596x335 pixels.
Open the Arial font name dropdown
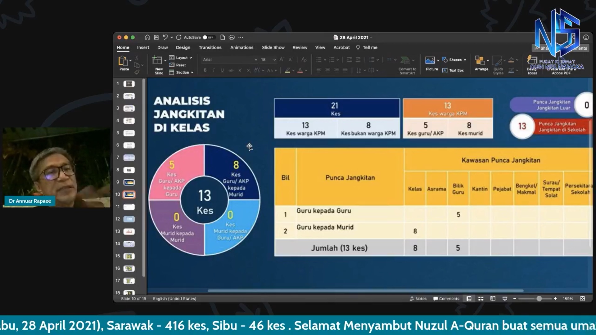pos(230,60)
